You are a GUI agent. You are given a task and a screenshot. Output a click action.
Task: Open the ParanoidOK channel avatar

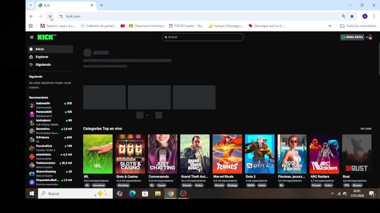(x=32, y=114)
